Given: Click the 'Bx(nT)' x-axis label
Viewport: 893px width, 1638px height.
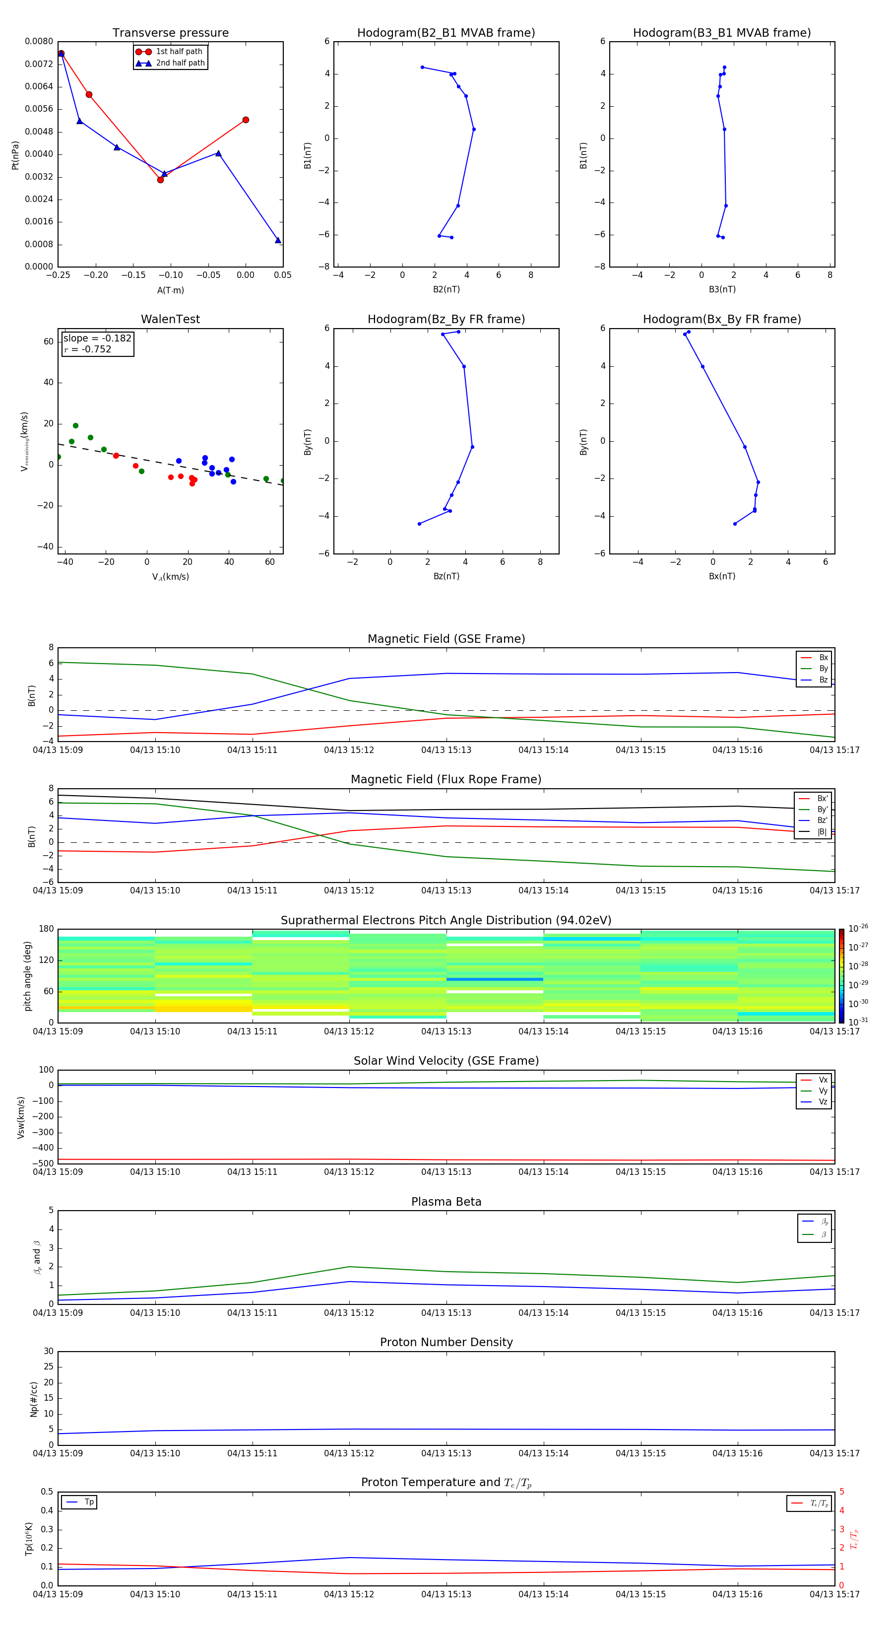Looking at the screenshot, I should pyautogui.click(x=722, y=576).
